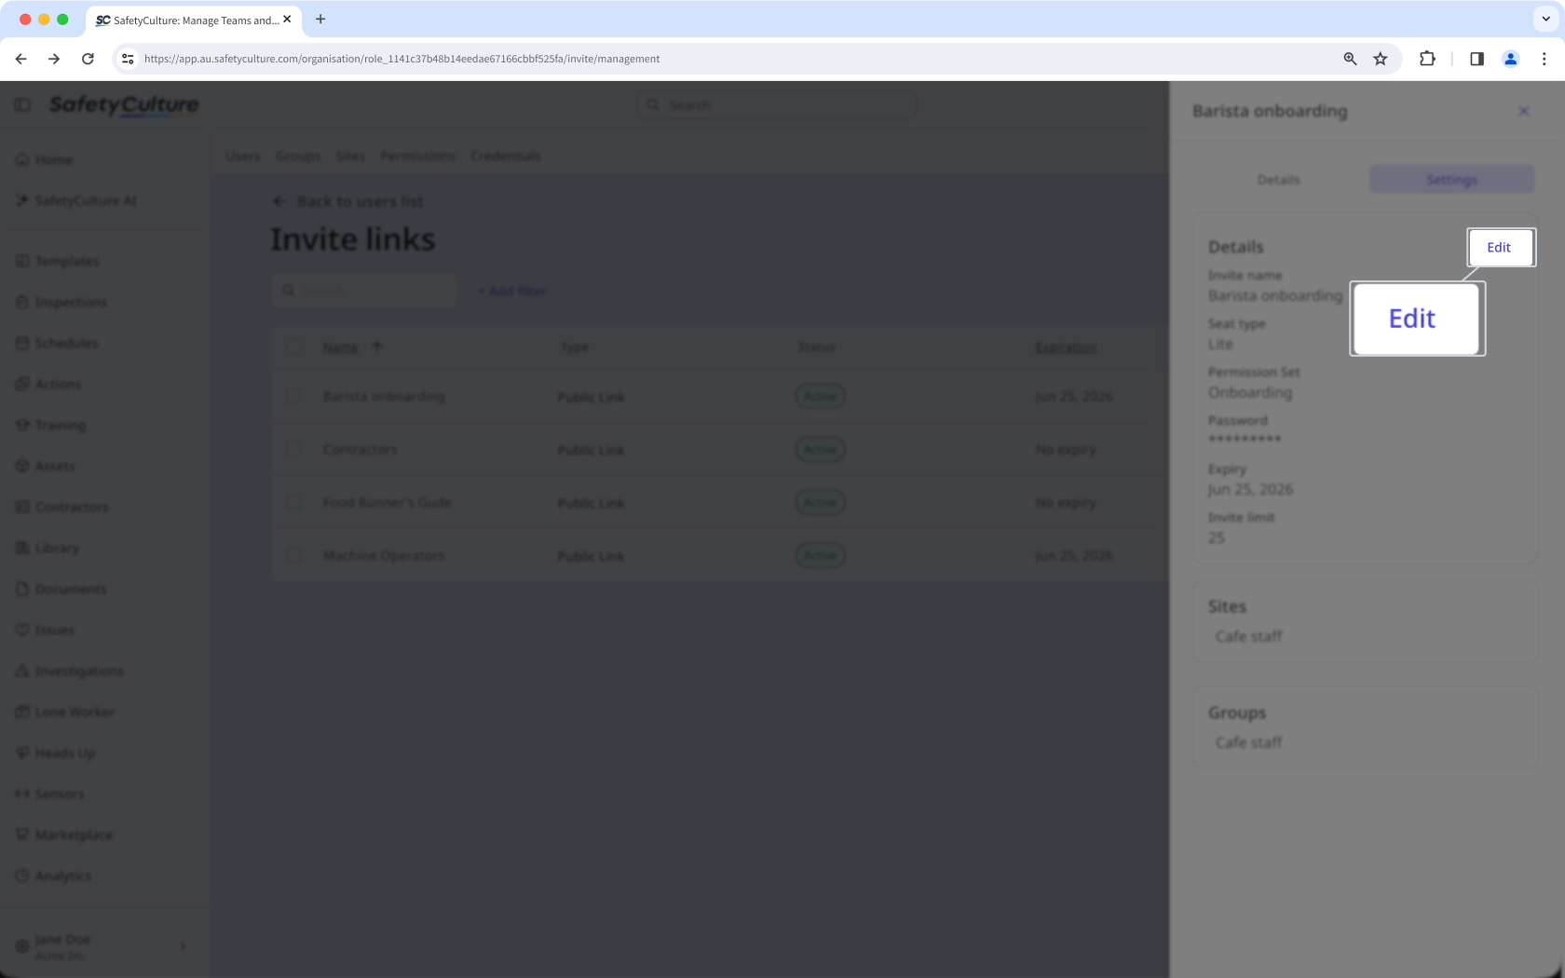Viewport: 1565px width, 978px height.
Task: Open the Chrome profile avatar
Action: click(1510, 59)
